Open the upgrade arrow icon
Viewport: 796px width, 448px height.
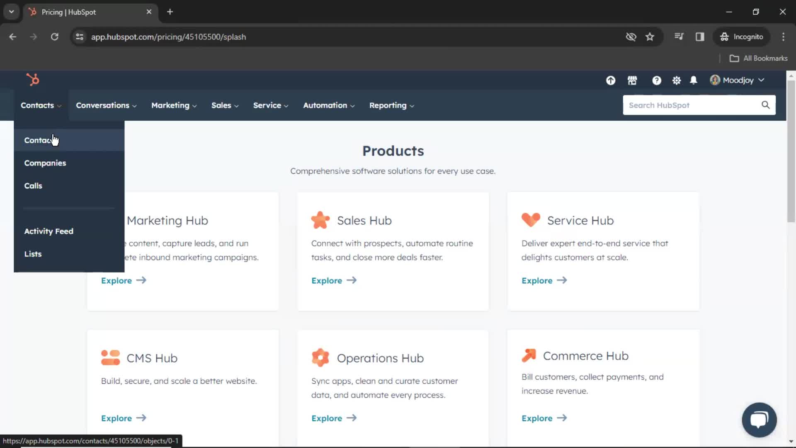(610, 80)
